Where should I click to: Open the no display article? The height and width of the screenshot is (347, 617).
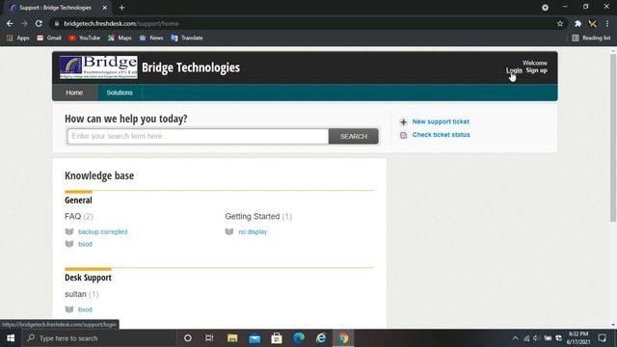click(253, 231)
